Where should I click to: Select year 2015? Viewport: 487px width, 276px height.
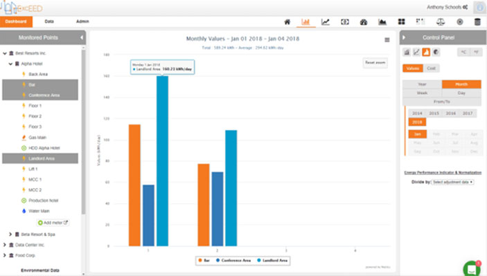pos(434,113)
